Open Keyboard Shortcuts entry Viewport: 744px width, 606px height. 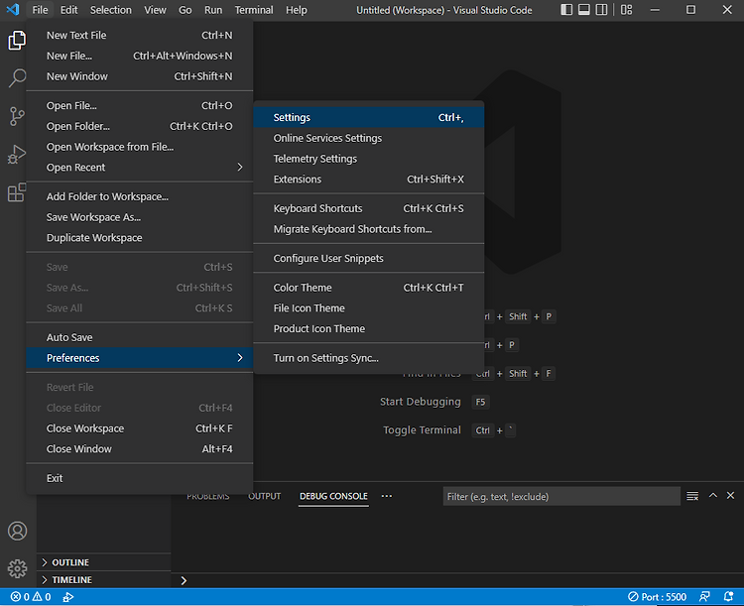click(x=369, y=208)
